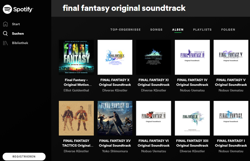The width and height of the screenshot is (250, 161).
Task: Click the FINAL FANTASY VI Original Soundtrack title
Action: [153, 143]
